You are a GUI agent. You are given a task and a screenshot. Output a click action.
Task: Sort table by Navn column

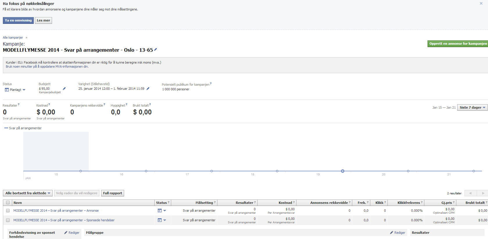[x=18, y=203]
